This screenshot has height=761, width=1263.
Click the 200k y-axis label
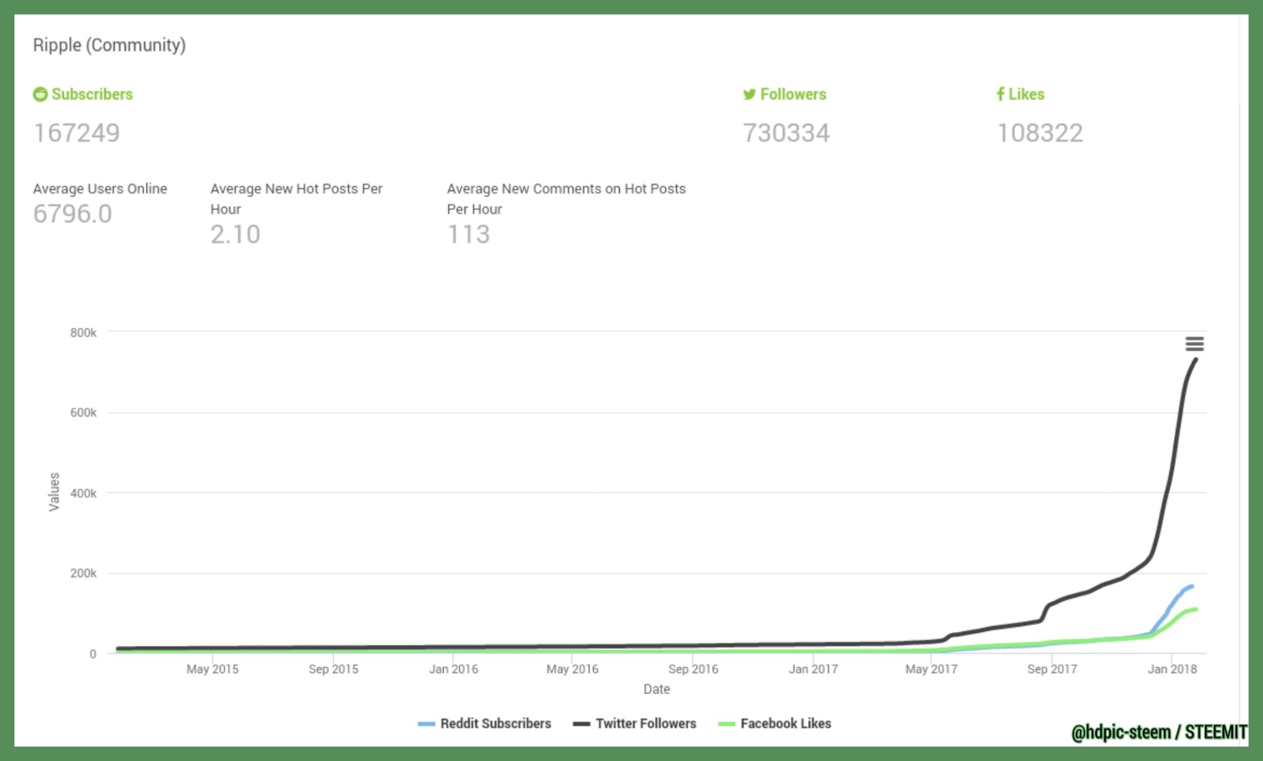[83, 573]
